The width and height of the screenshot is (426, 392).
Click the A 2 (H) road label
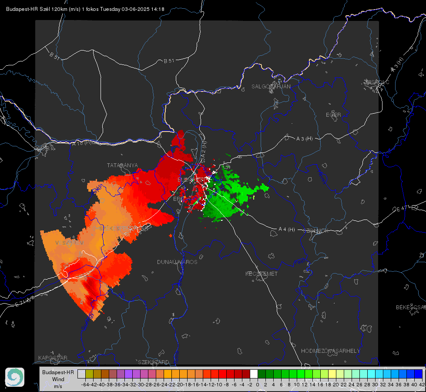[x=204, y=149]
